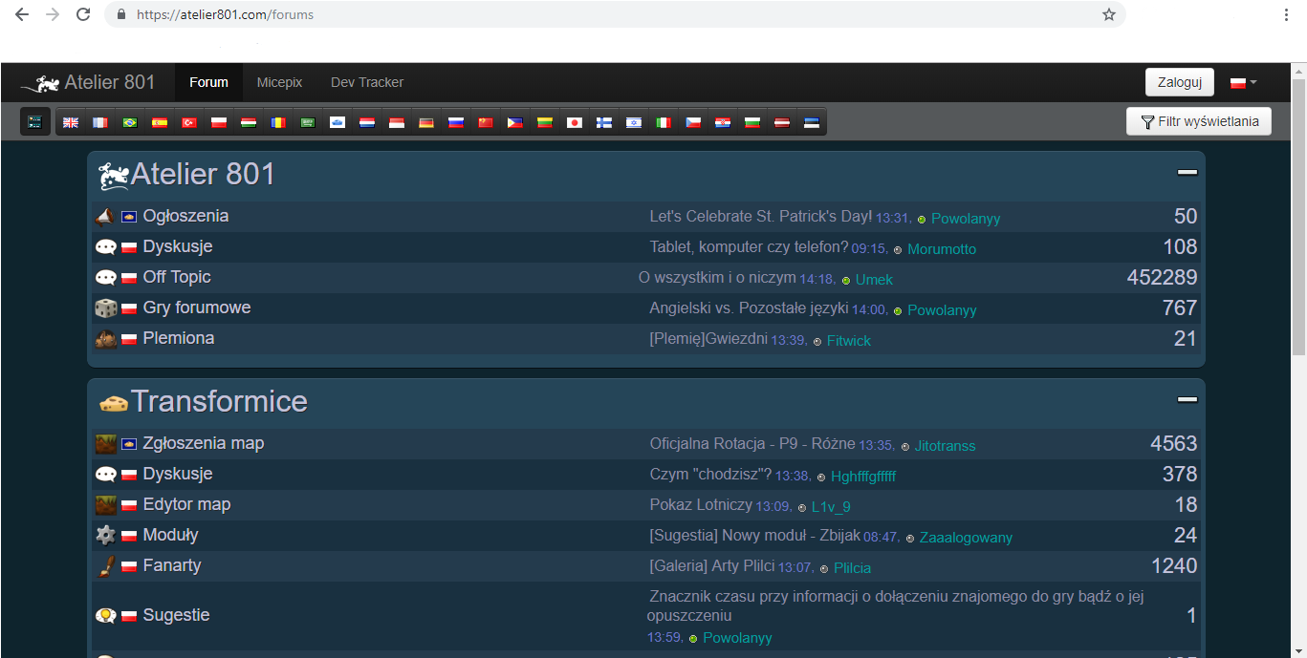
Task: View user profile Fitwick
Action: point(849,341)
